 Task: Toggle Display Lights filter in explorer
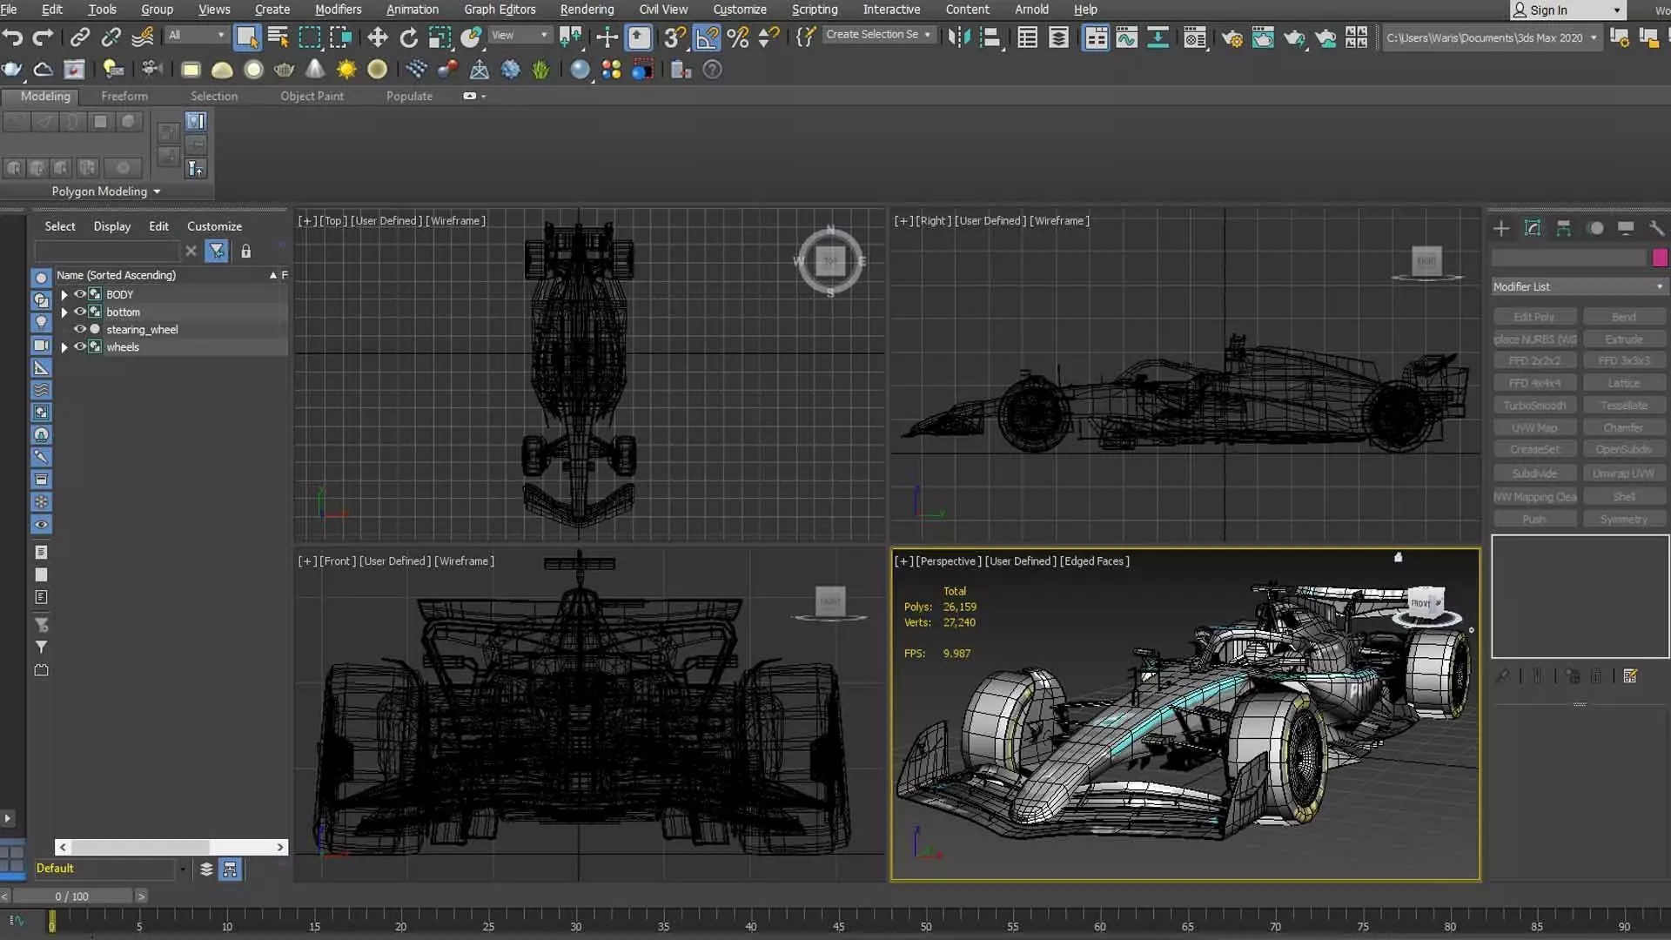pyautogui.click(x=41, y=323)
